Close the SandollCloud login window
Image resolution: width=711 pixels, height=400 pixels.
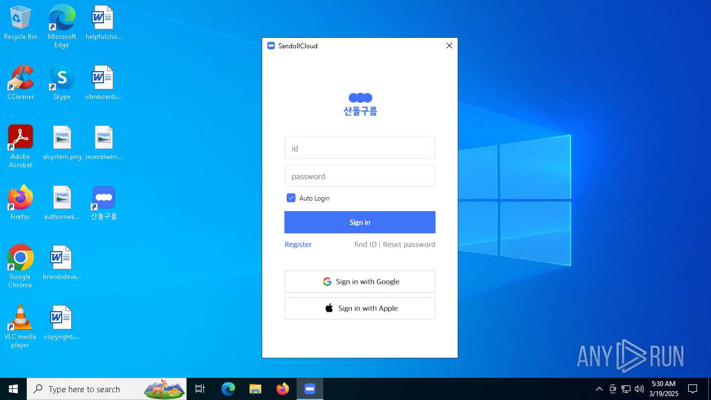(x=449, y=46)
